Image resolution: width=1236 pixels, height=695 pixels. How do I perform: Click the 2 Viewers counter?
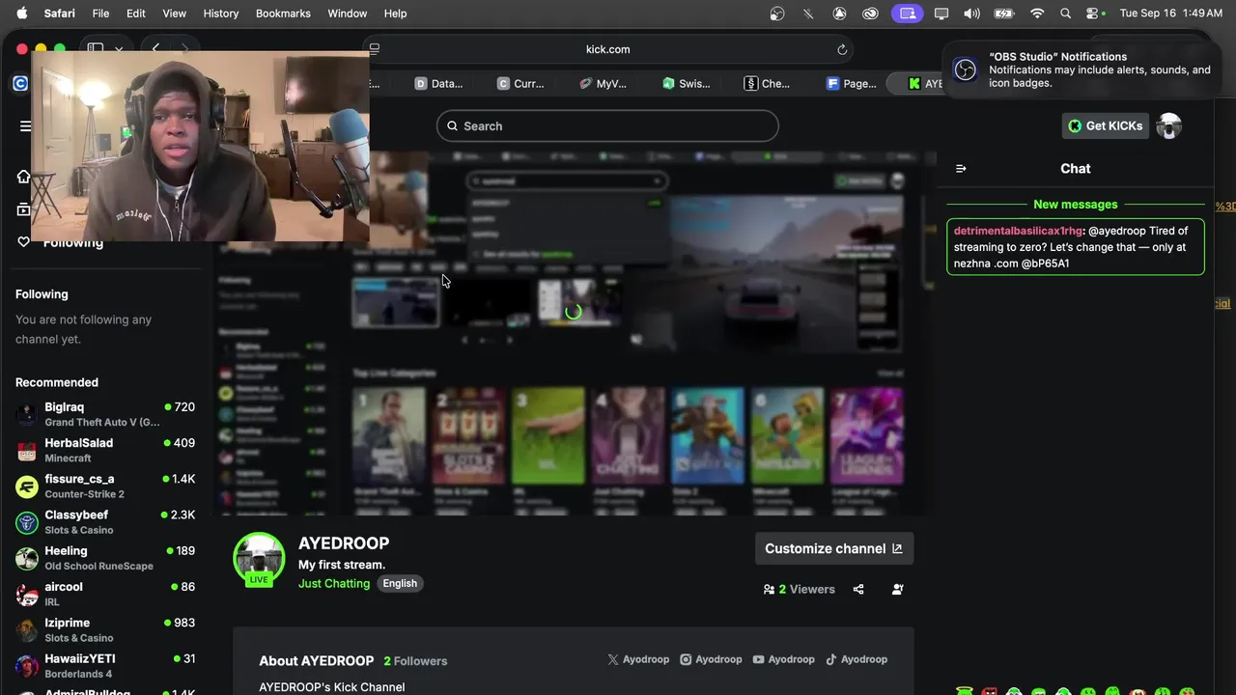coord(799,589)
